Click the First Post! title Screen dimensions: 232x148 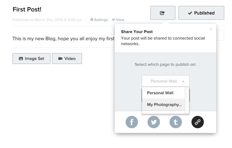tap(27, 10)
